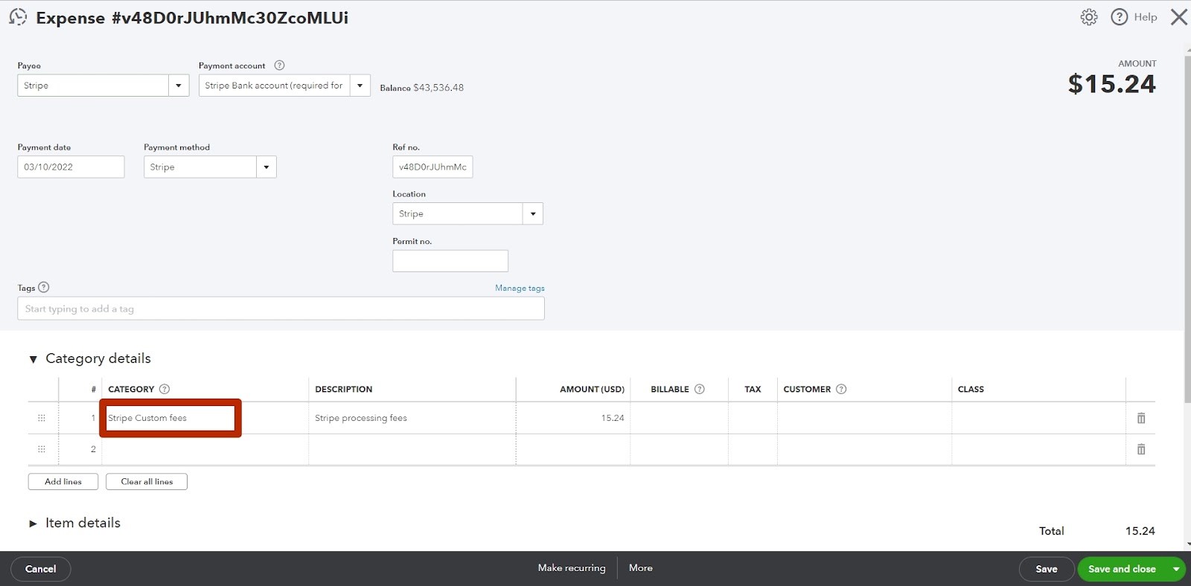Viewport: 1191px width, 586px height.
Task: Click the Payment account help icon
Action: (279, 65)
